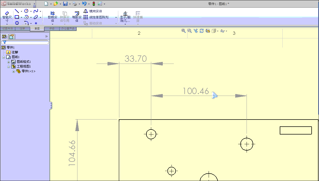The height and width of the screenshot is (181, 319).
Task: Click Offset Entities (等距实体)
Action: click(77, 17)
